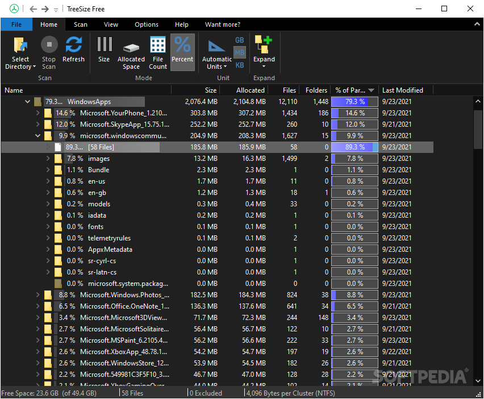This screenshot has width=484, height=399.
Task: Open the quick access toolbar dropdown
Action: click(56, 10)
